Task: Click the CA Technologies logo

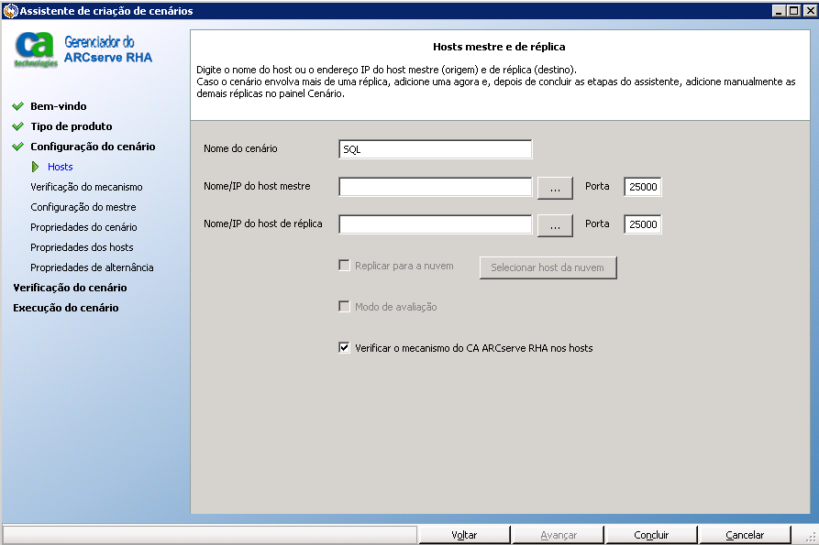Action: [36, 49]
